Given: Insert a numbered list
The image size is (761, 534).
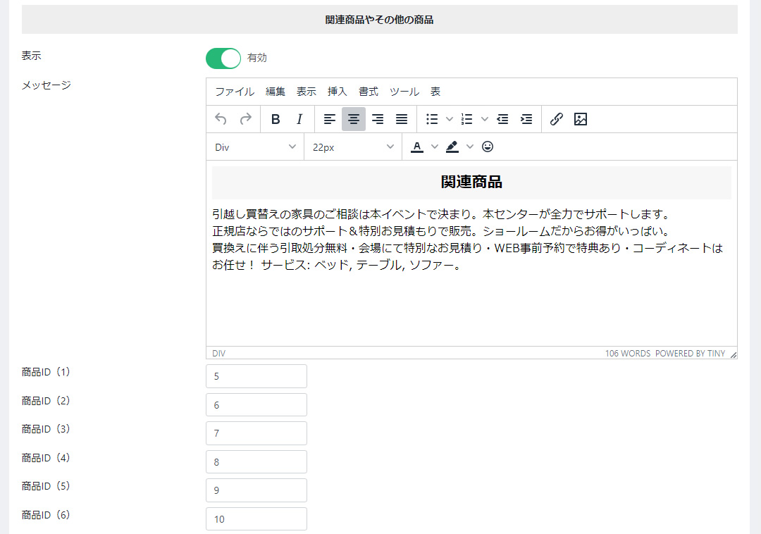Looking at the screenshot, I should coord(467,119).
